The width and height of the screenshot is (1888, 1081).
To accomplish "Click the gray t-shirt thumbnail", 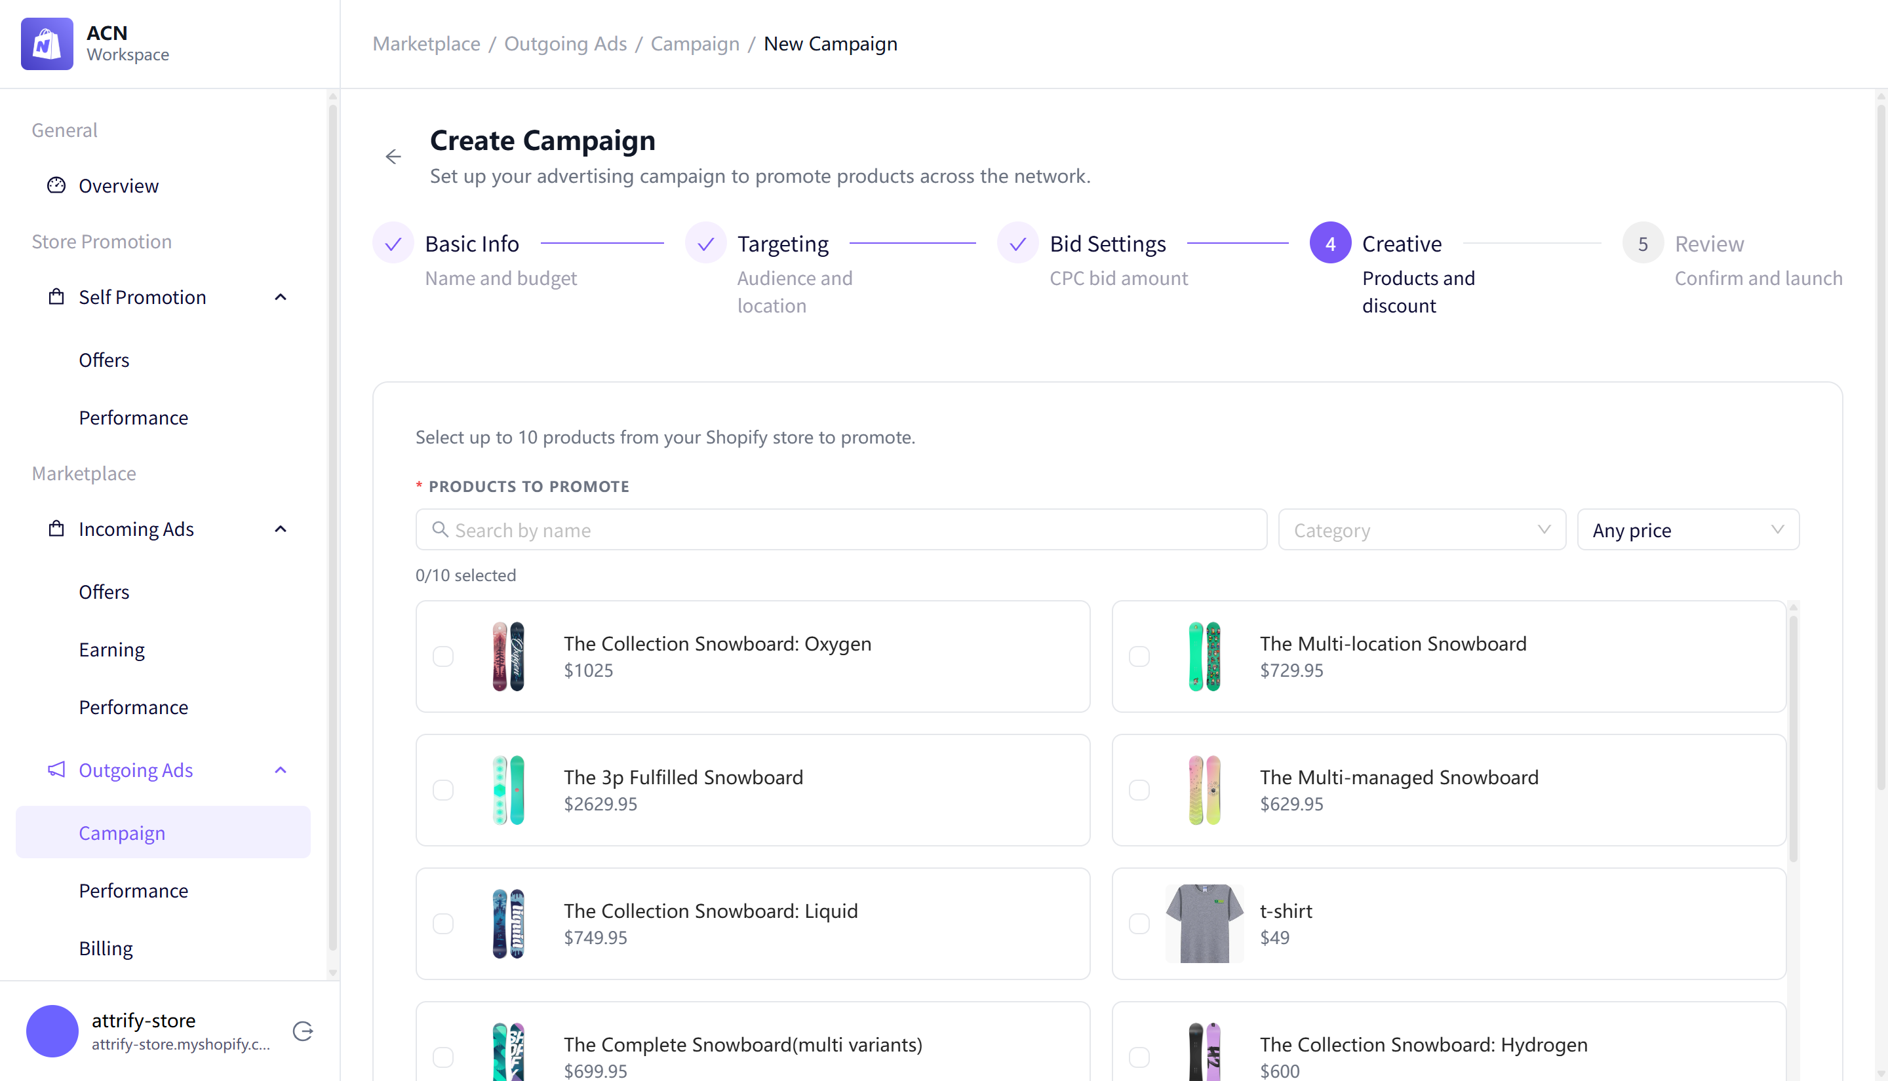I will [x=1204, y=924].
